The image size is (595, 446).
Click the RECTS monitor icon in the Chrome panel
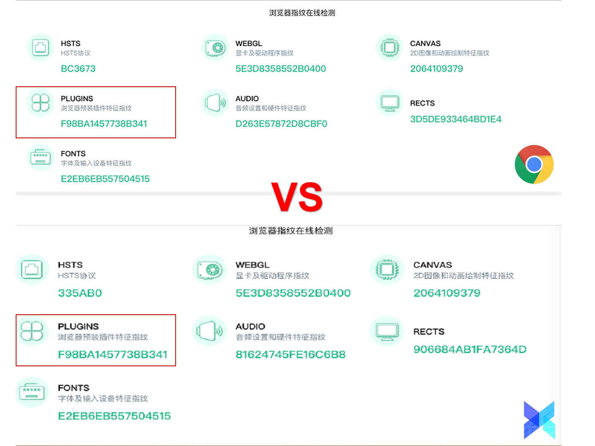(389, 102)
